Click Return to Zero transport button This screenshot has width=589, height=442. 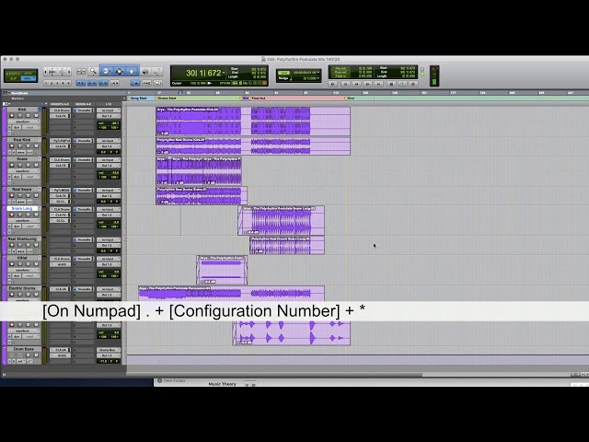(x=345, y=84)
